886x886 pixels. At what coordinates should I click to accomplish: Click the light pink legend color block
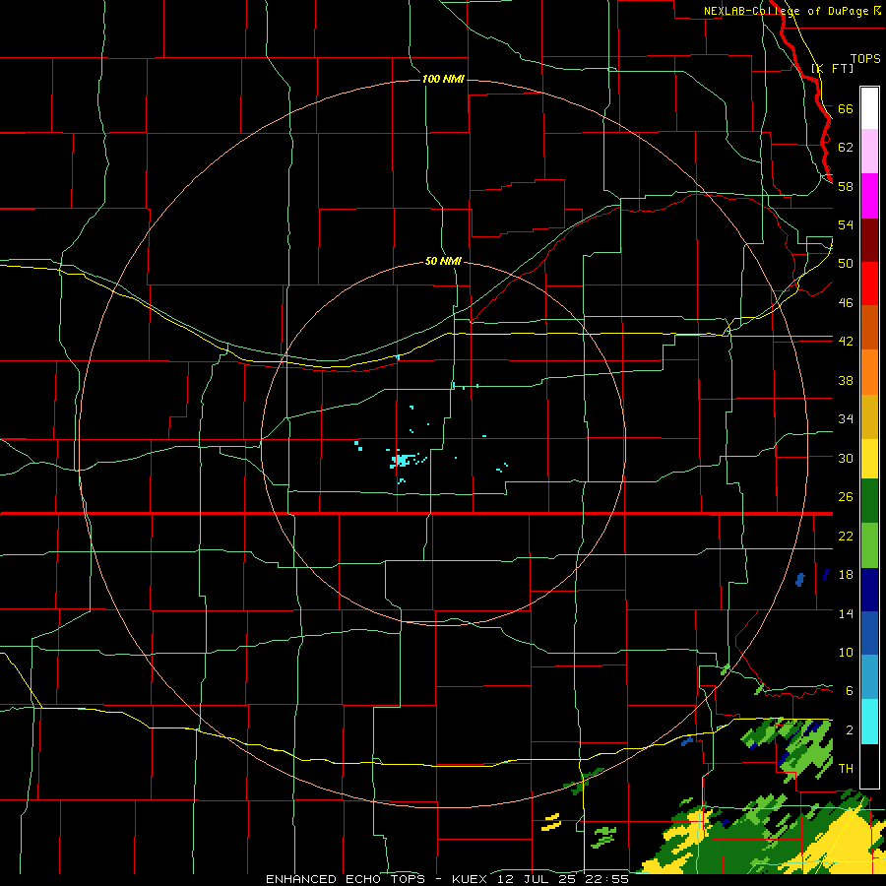[869, 151]
